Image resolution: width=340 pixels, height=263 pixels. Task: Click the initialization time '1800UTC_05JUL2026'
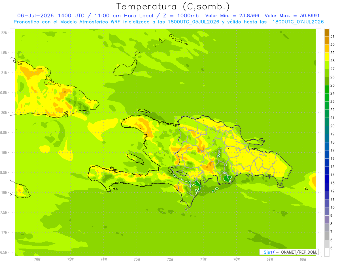click(x=194, y=22)
